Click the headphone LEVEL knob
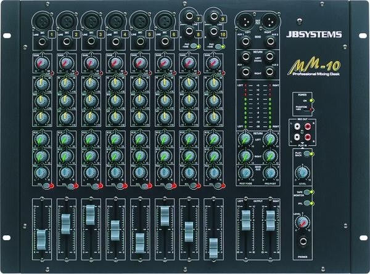This screenshot has width=370, height=274. (302, 222)
